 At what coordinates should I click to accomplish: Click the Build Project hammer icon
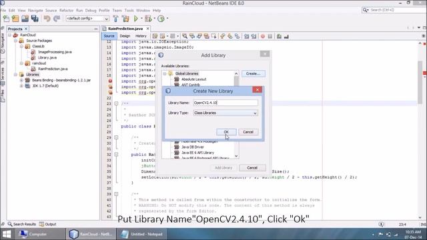(115, 19)
